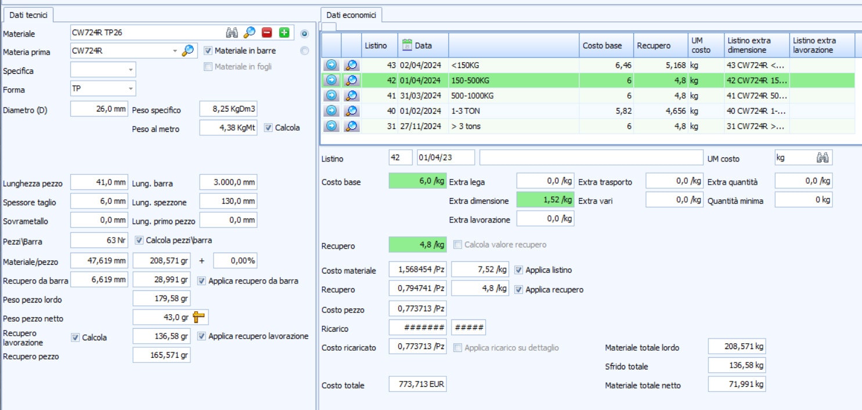The height and width of the screenshot is (410, 862).
Task: Toggle Applica listino checkbox
Action: 518,269
